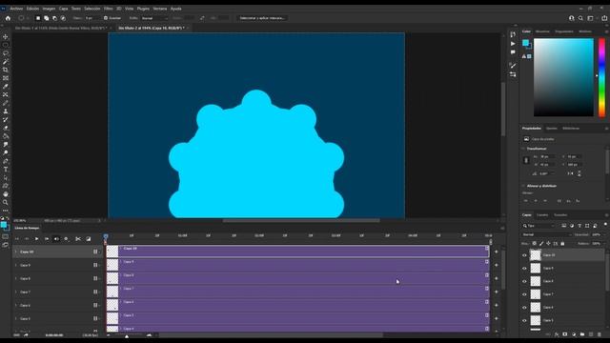
Task: Click Seleccionar y aplicar máscara button
Action: tap(262, 18)
